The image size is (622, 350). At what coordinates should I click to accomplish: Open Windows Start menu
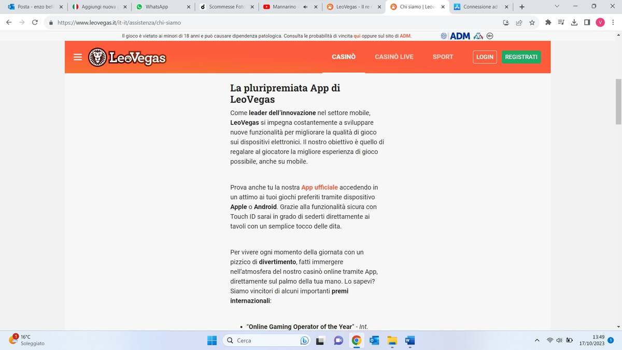pos(212,341)
